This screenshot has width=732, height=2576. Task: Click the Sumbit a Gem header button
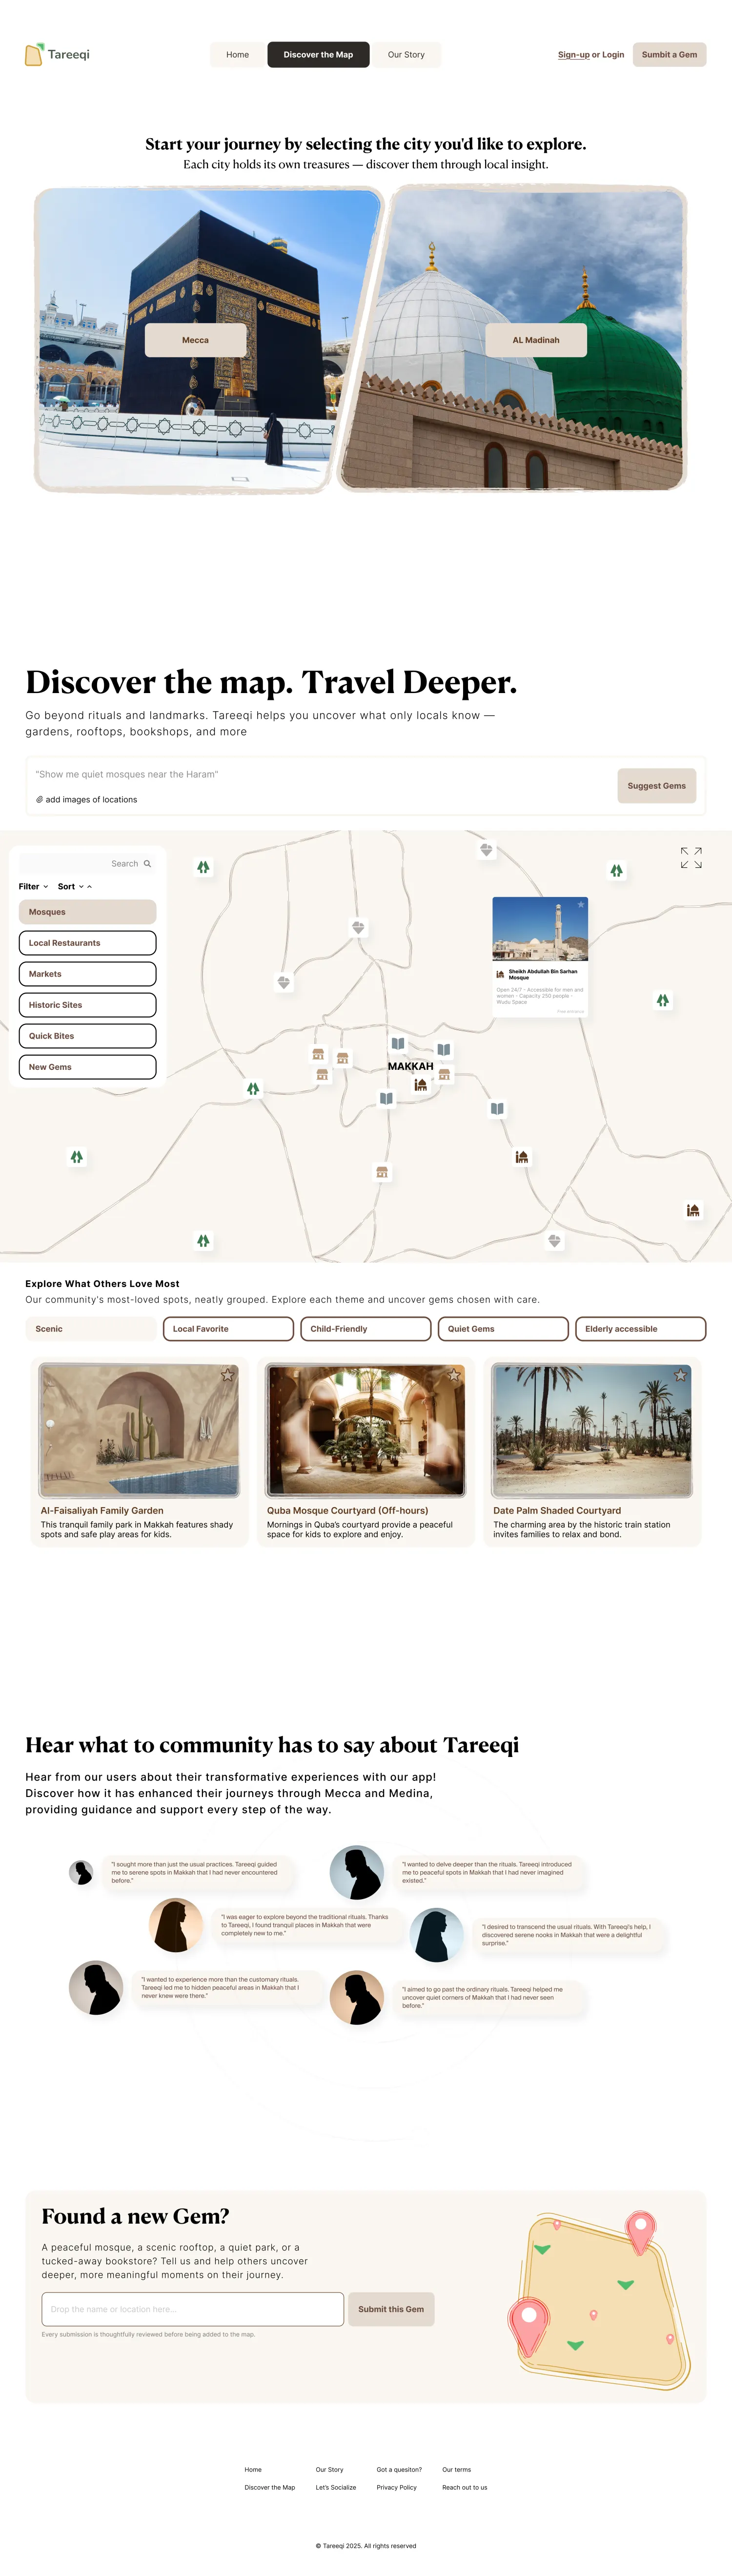670,55
